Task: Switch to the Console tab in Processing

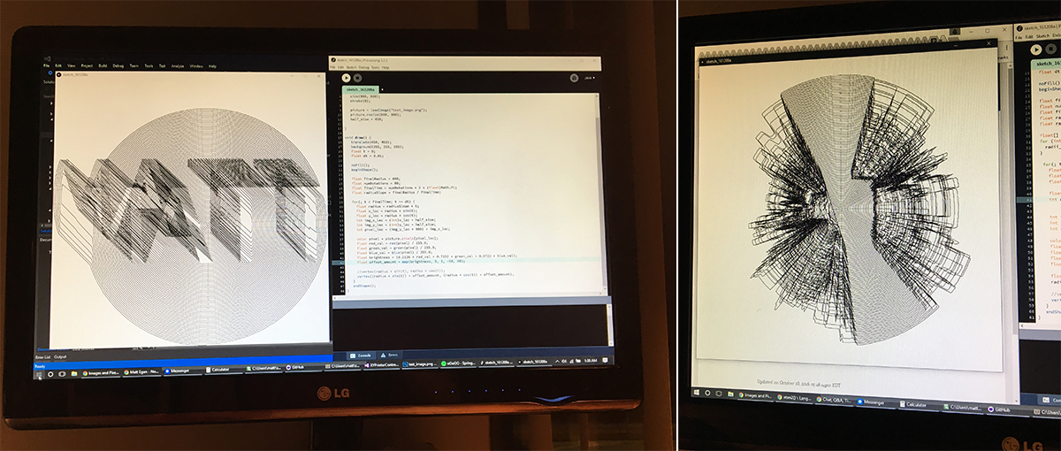Action: [x=363, y=354]
